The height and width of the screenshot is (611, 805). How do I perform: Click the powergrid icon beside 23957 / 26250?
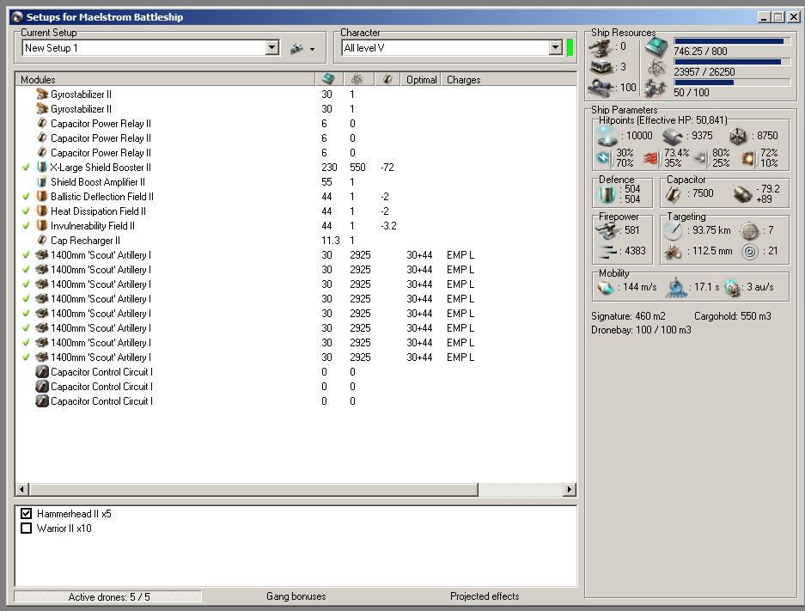pyautogui.click(x=656, y=68)
